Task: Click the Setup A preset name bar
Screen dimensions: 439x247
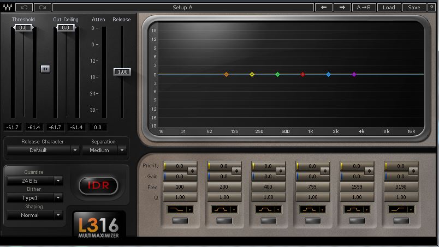Action: 183,8
